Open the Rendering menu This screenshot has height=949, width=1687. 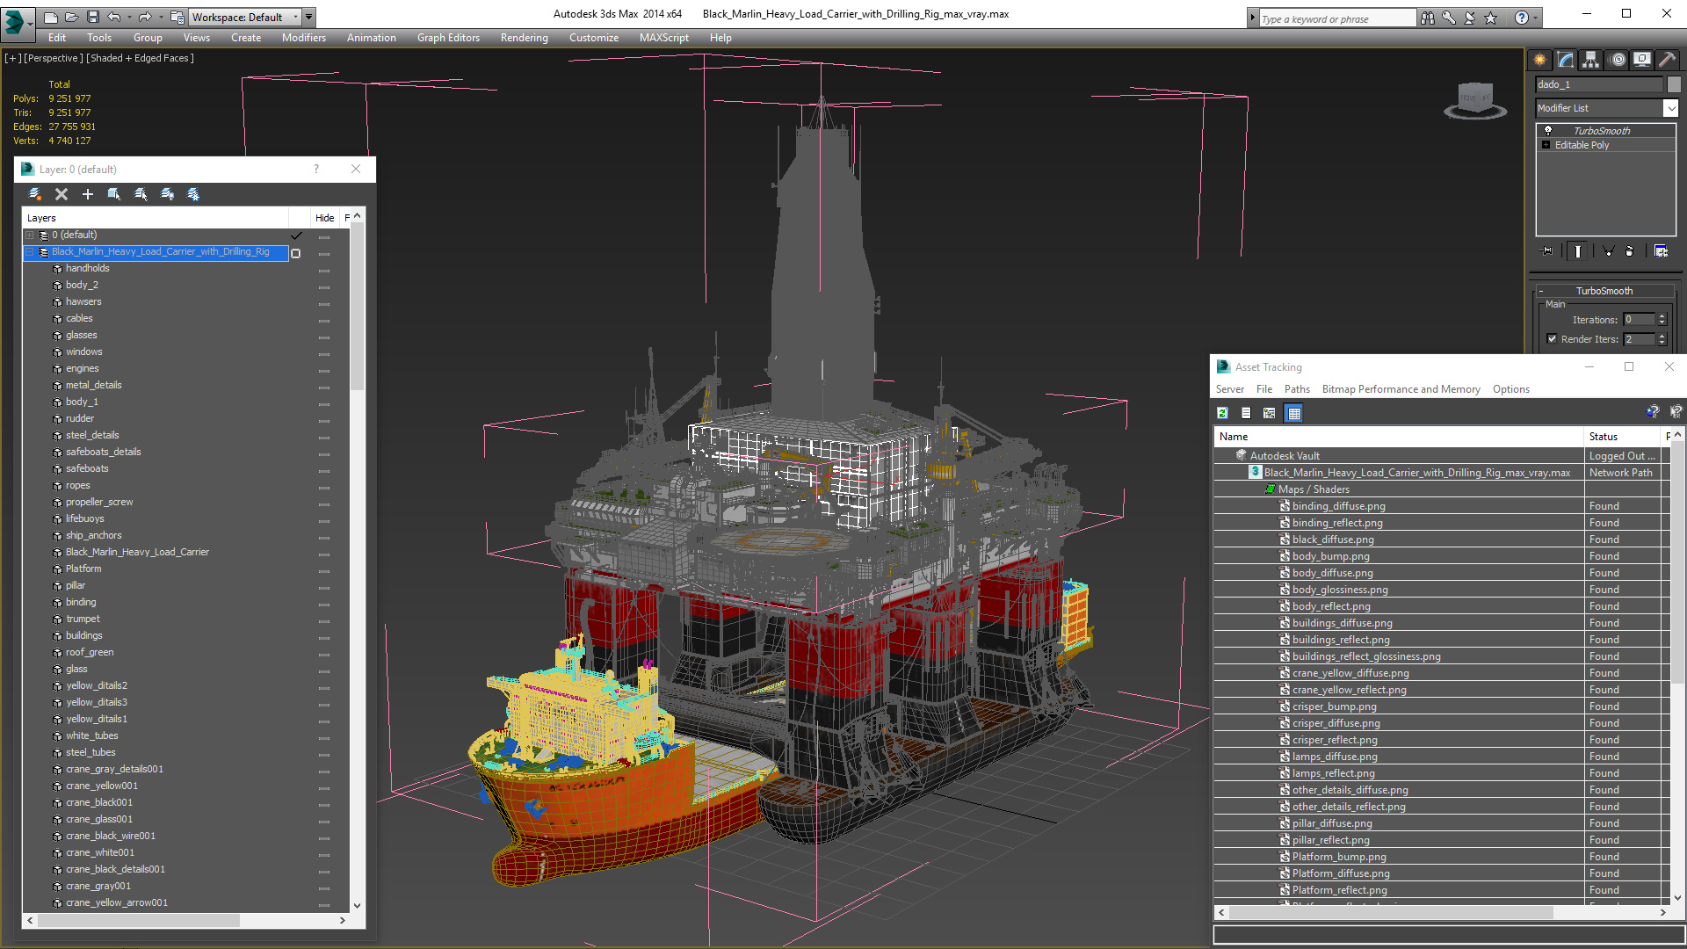[524, 38]
